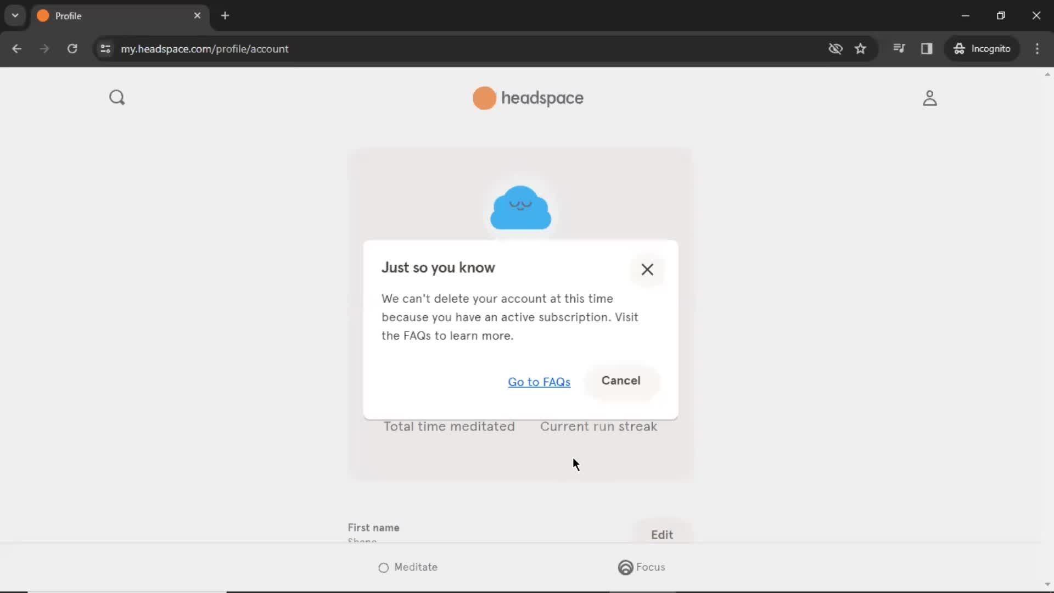Click the browser bookmark star icon
This screenshot has width=1054, height=593.
coord(861,48)
